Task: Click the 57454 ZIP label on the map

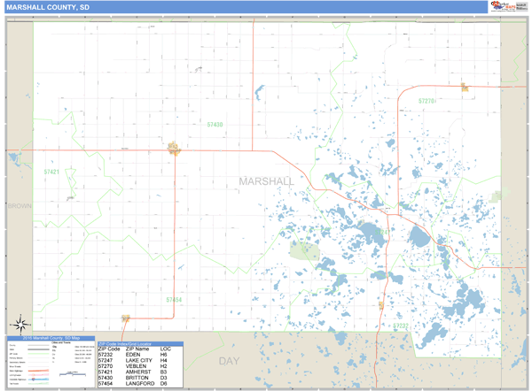Action: click(174, 300)
